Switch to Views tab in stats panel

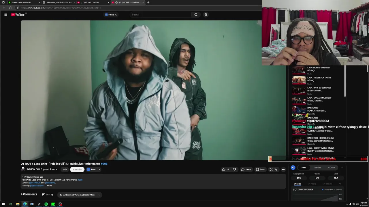click(x=304, y=168)
